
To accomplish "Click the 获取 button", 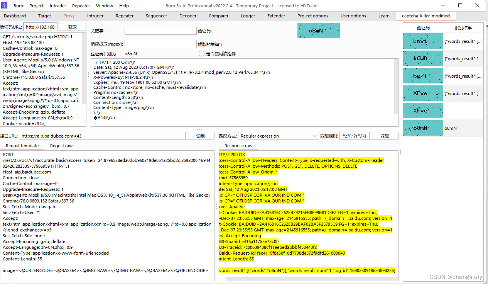I will click(72, 27).
